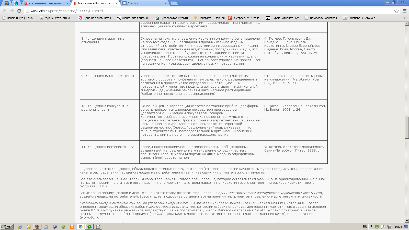Viewport: 409px width, 230px height.
Task: Go back to the previous page
Action: tap(4, 11)
